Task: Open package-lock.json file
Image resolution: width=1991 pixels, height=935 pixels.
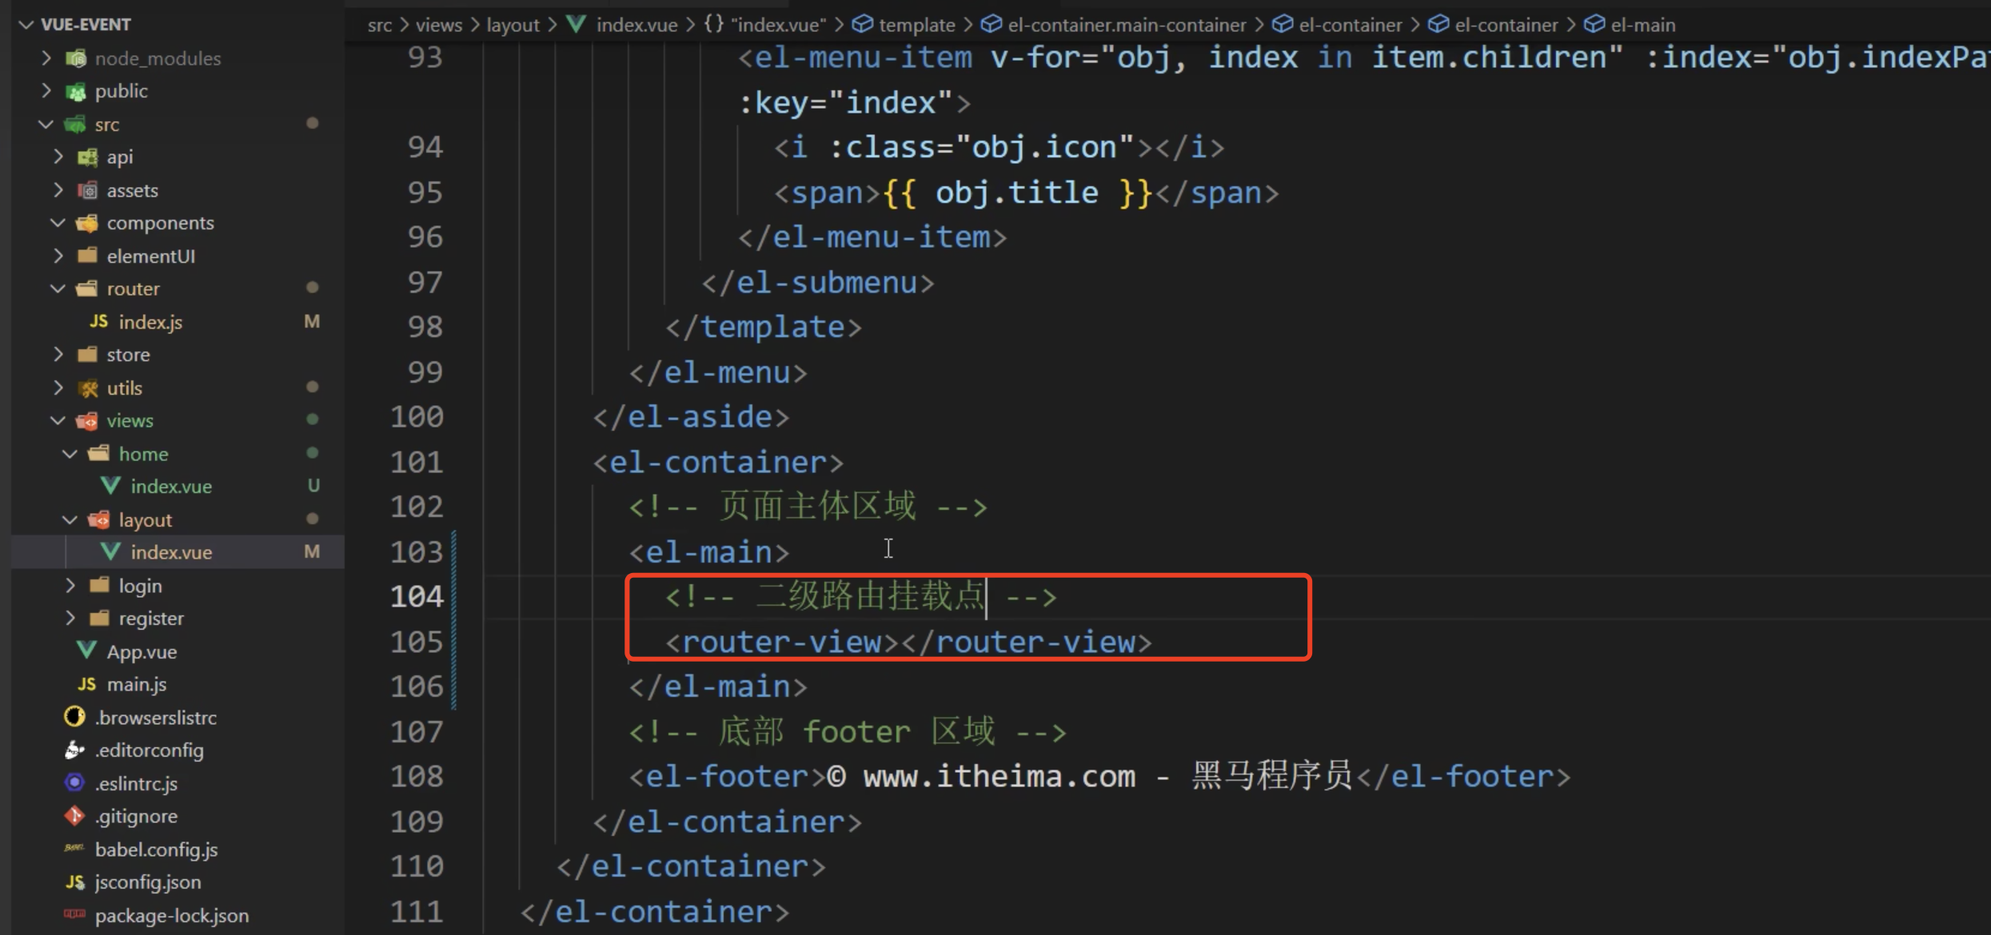Action: (172, 915)
